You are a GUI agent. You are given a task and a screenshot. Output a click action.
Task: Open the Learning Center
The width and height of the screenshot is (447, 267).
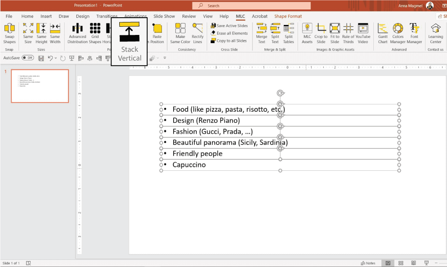point(435,32)
